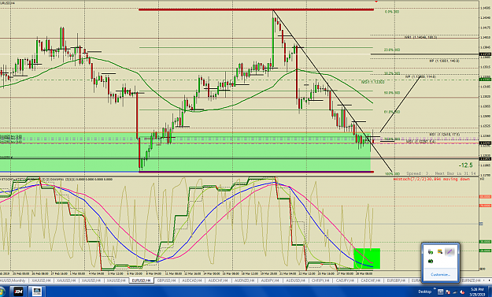Open the AUDCHF,H4 chart tab

[x=219, y=280]
